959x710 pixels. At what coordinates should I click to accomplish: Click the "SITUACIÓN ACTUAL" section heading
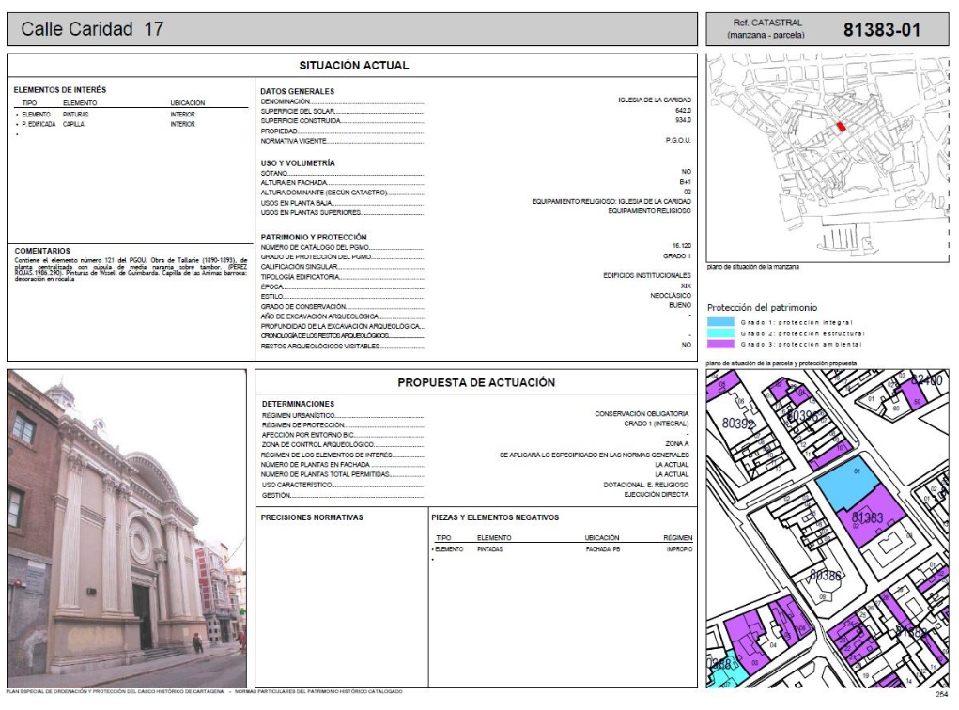coord(353,66)
